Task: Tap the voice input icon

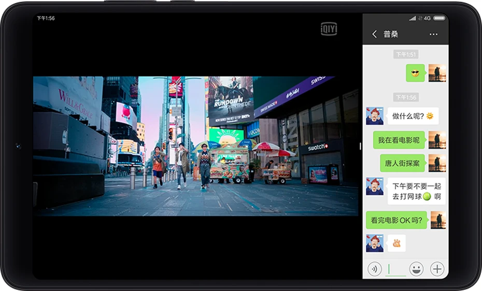Action: click(374, 269)
